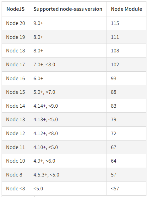The width and height of the screenshot is (148, 197).
Task: Select the Node <8 row label
Action: (x=15, y=188)
